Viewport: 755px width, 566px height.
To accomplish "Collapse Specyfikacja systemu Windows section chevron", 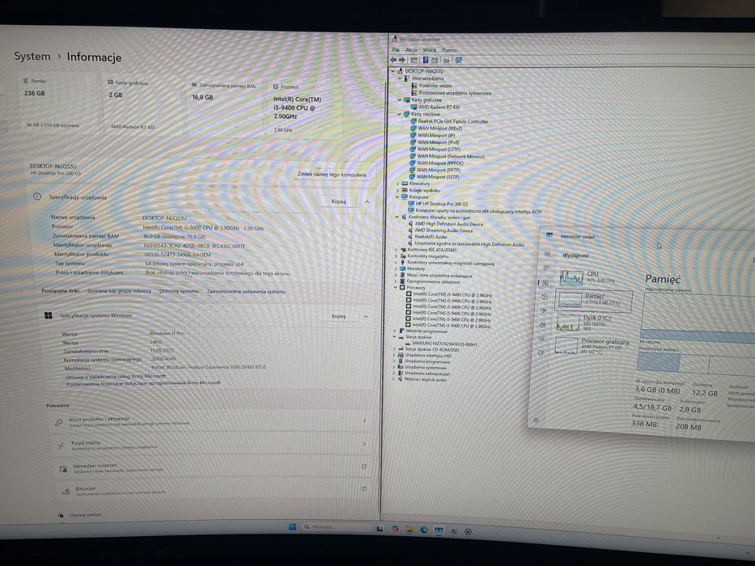I will pyautogui.click(x=366, y=316).
